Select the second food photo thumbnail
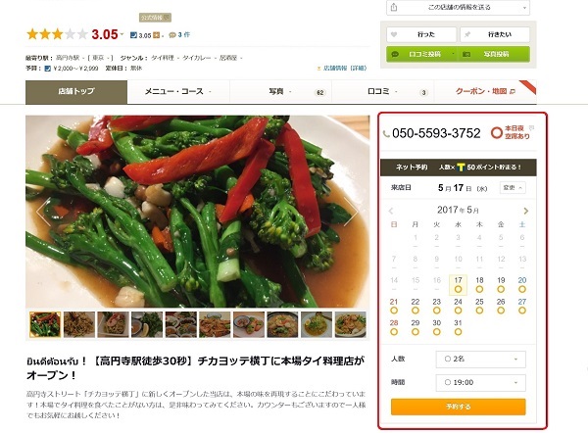The width and height of the screenshot is (588, 433). tap(79, 324)
